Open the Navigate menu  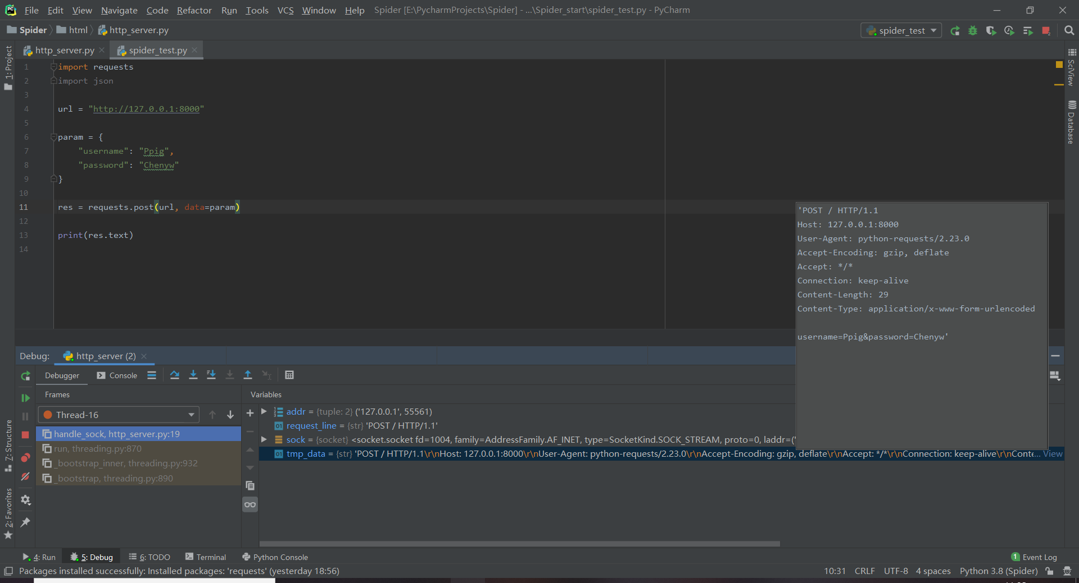point(119,10)
